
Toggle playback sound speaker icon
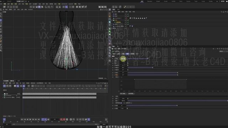pos(48,119)
